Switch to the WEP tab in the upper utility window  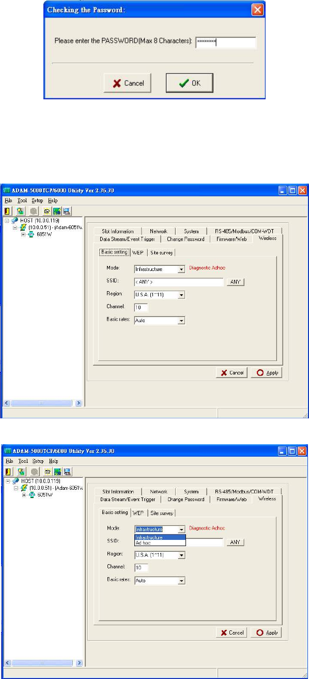click(138, 252)
